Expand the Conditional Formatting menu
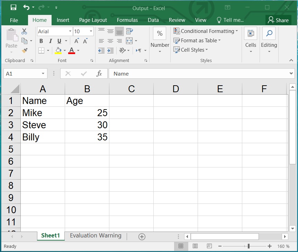The width and height of the screenshot is (298, 252). click(x=206, y=31)
